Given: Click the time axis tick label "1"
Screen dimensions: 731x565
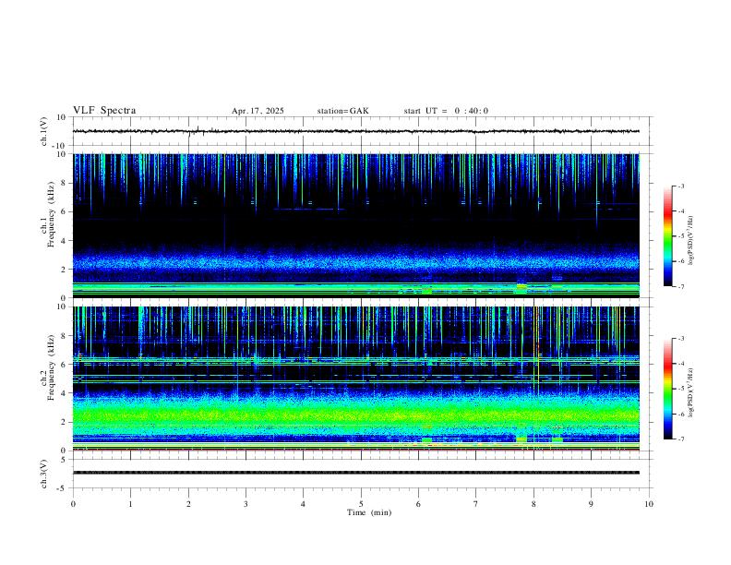Looking at the screenshot, I should pos(130,504).
